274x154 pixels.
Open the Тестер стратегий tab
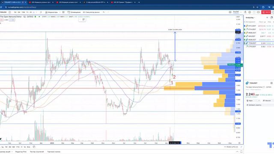[37, 152]
